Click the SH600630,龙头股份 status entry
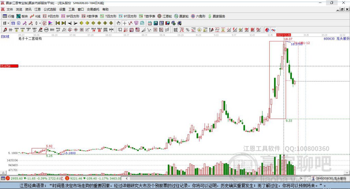Screen dimensions: 350x189 pyautogui.click(x=329, y=178)
